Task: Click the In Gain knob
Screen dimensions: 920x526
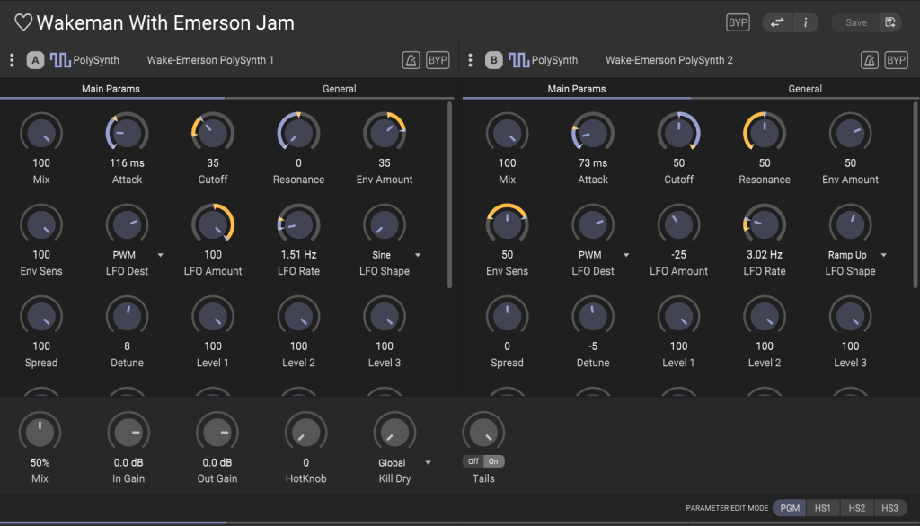Action: 128,433
